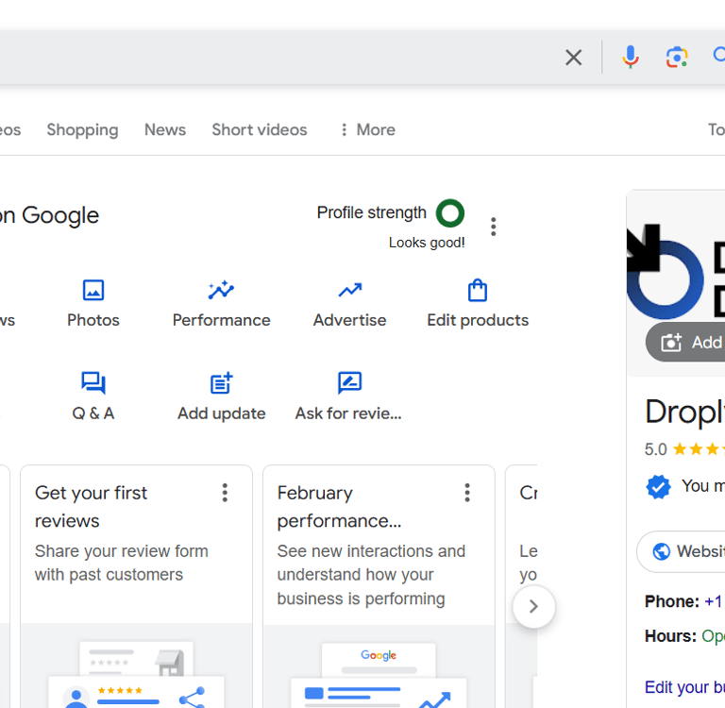Click the voice search microphone icon
Screen dimensions: 725x708
(x=631, y=58)
